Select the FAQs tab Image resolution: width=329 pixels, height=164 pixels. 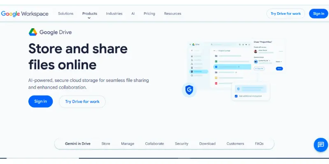point(259,144)
